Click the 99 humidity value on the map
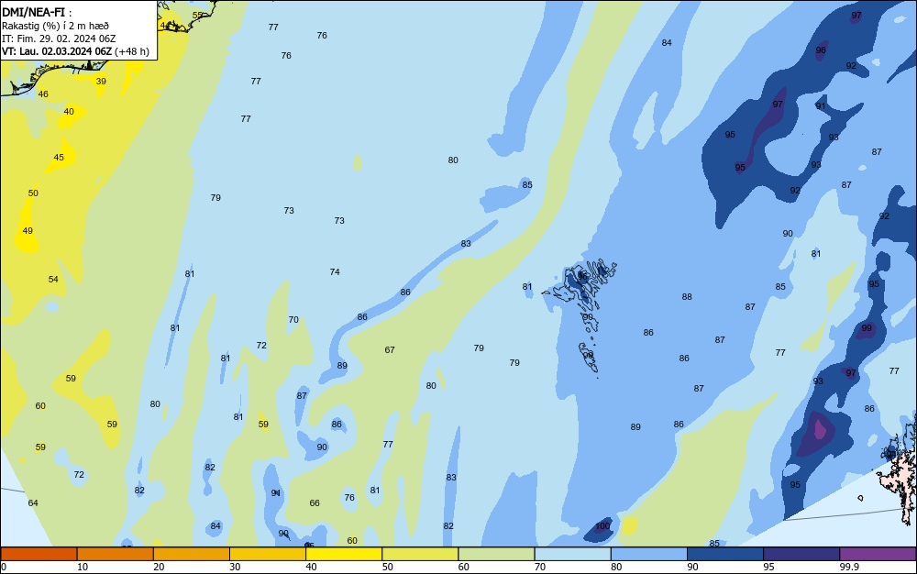The image size is (917, 574). click(x=867, y=328)
